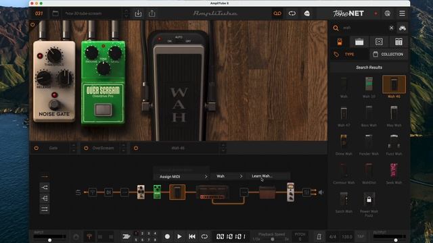Rewind to start in transport
Screen dimensions: 433x243
click(x=192, y=236)
